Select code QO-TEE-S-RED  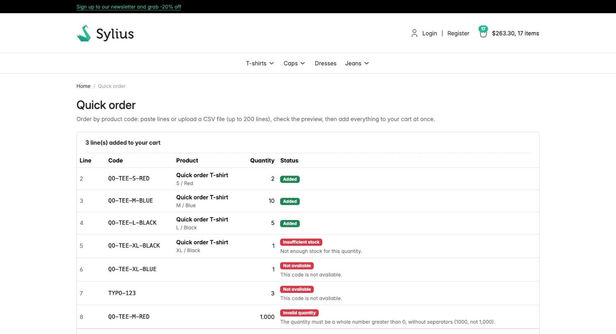129,179
